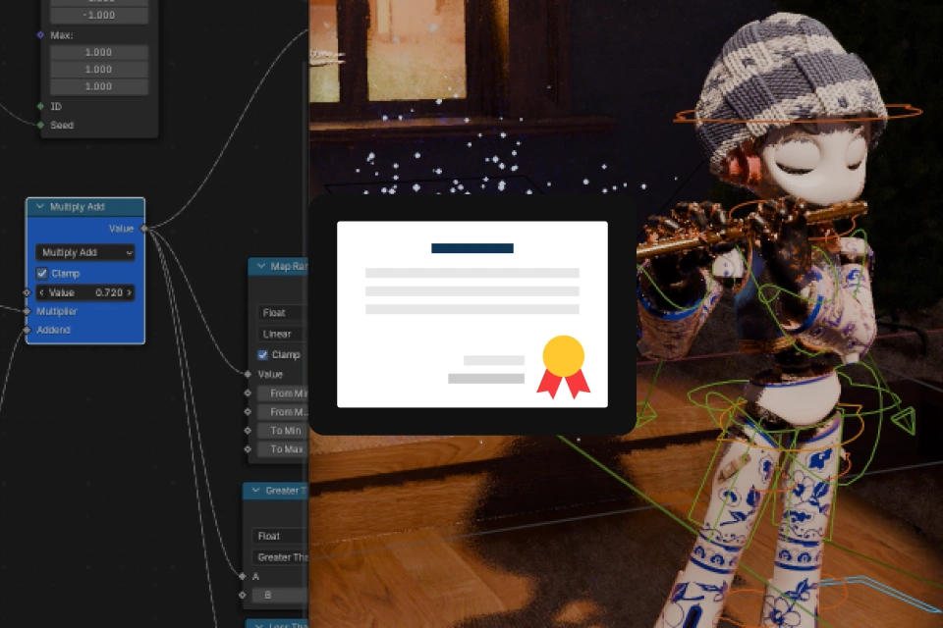Image resolution: width=943 pixels, height=628 pixels.
Task: Open the Linear interpolation dropdown
Action: 283,334
